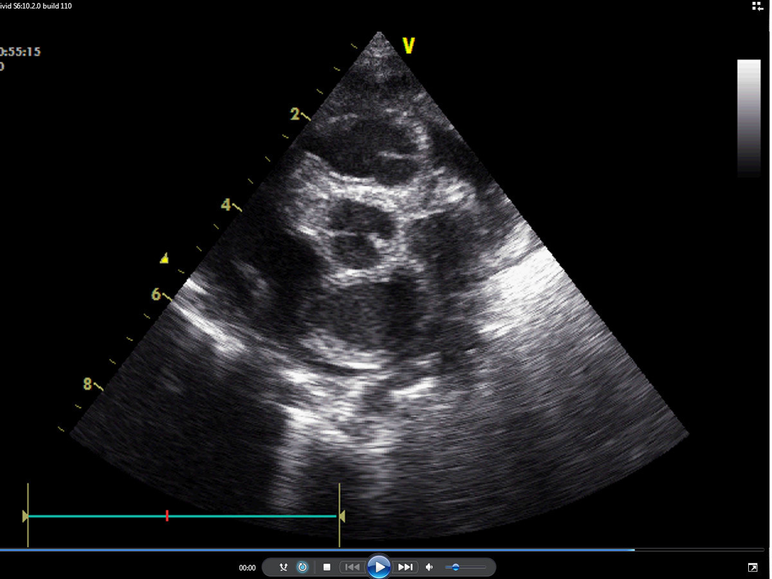Viewport: 772px width, 579px height.
Task: Turn on shuffle in the player controls
Action: (283, 567)
